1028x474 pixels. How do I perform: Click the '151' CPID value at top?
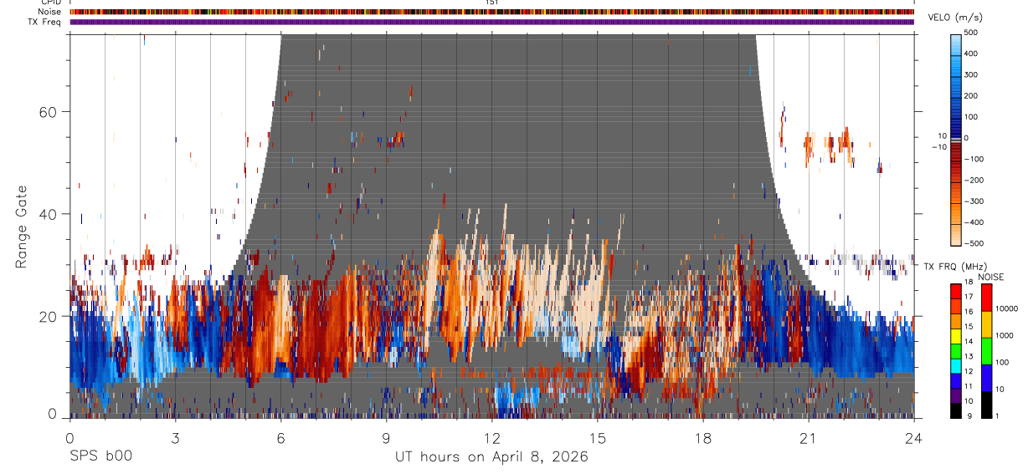(x=492, y=3)
